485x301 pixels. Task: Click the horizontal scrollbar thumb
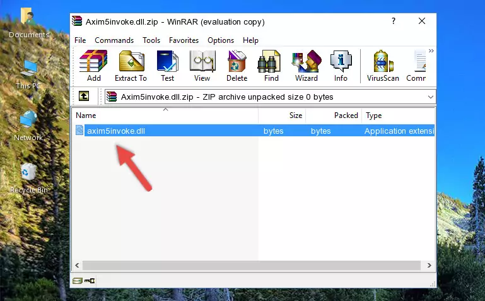pyautogui.click(x=252, y=265)
